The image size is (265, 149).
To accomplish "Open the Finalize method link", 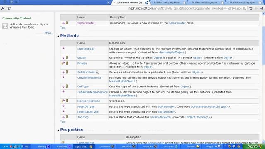I will coord(82,63).
